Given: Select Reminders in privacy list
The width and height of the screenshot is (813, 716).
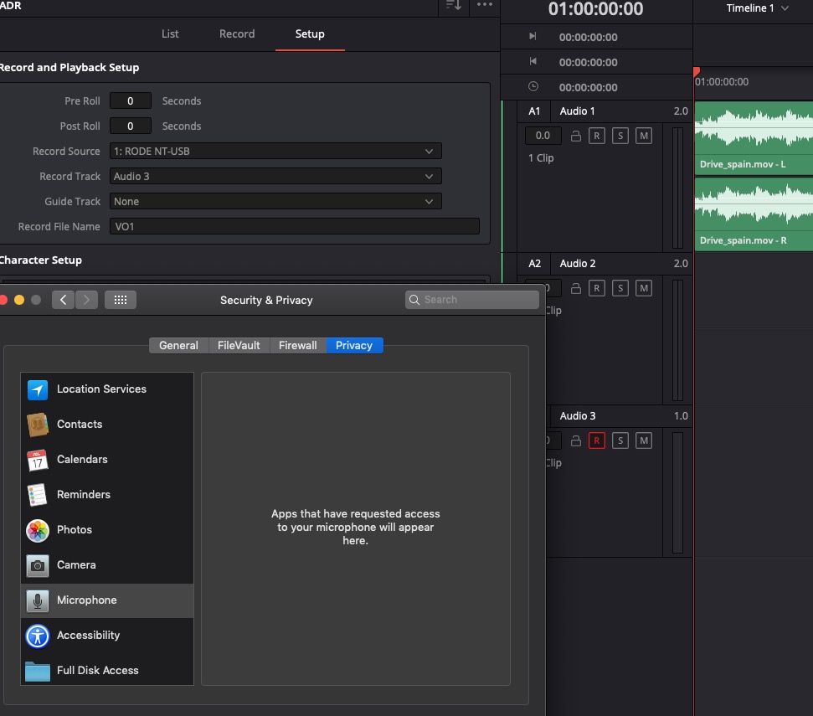Looking at the screenshot, I should click(x=107, y=495).
